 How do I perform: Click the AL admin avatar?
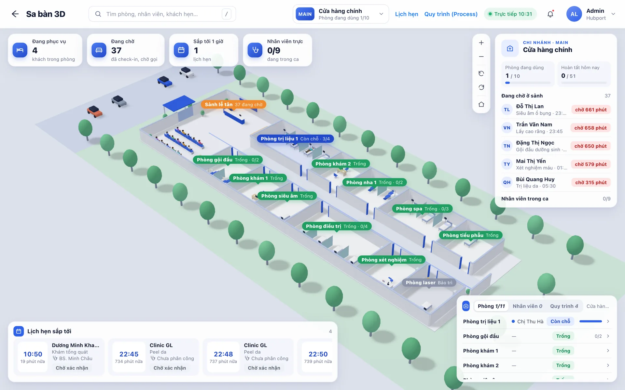(x=574, y=14)
